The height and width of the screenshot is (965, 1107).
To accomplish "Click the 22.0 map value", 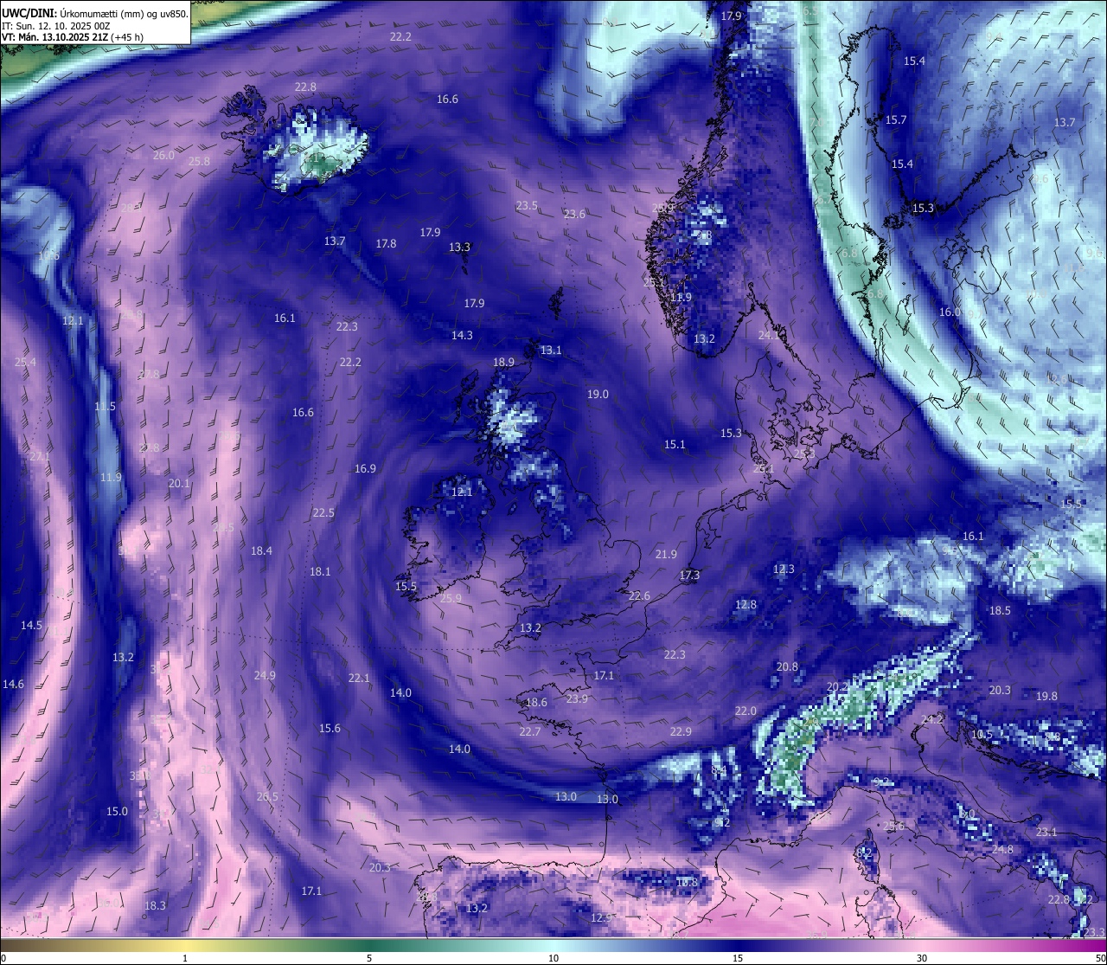I will coord(745,711).
